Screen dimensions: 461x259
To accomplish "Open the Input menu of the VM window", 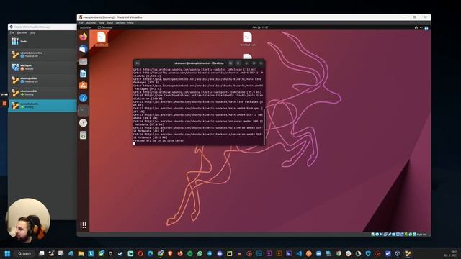I will tap(110, 22).
